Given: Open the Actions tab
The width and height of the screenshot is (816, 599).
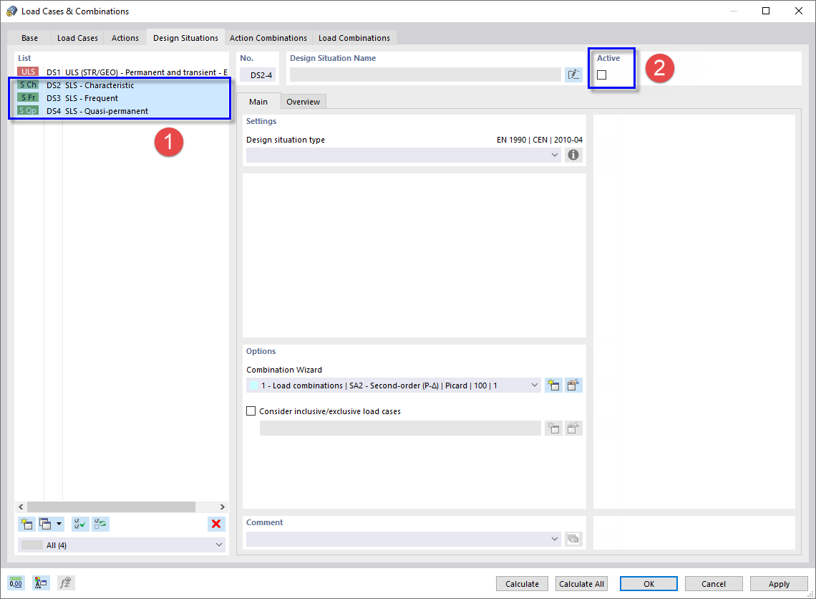Looking at the screenshot, I should click(x=125, y=38).
